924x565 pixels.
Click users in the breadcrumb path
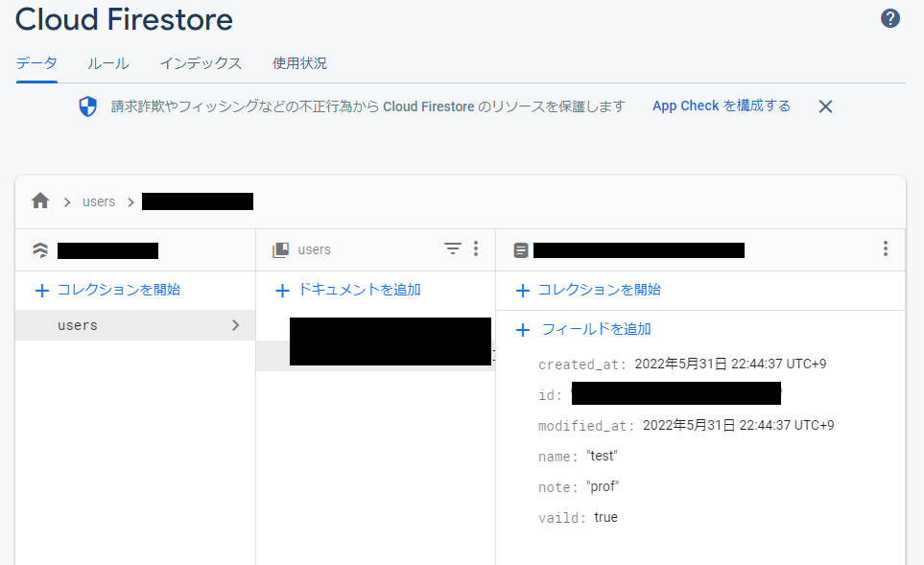pos(99,201)
